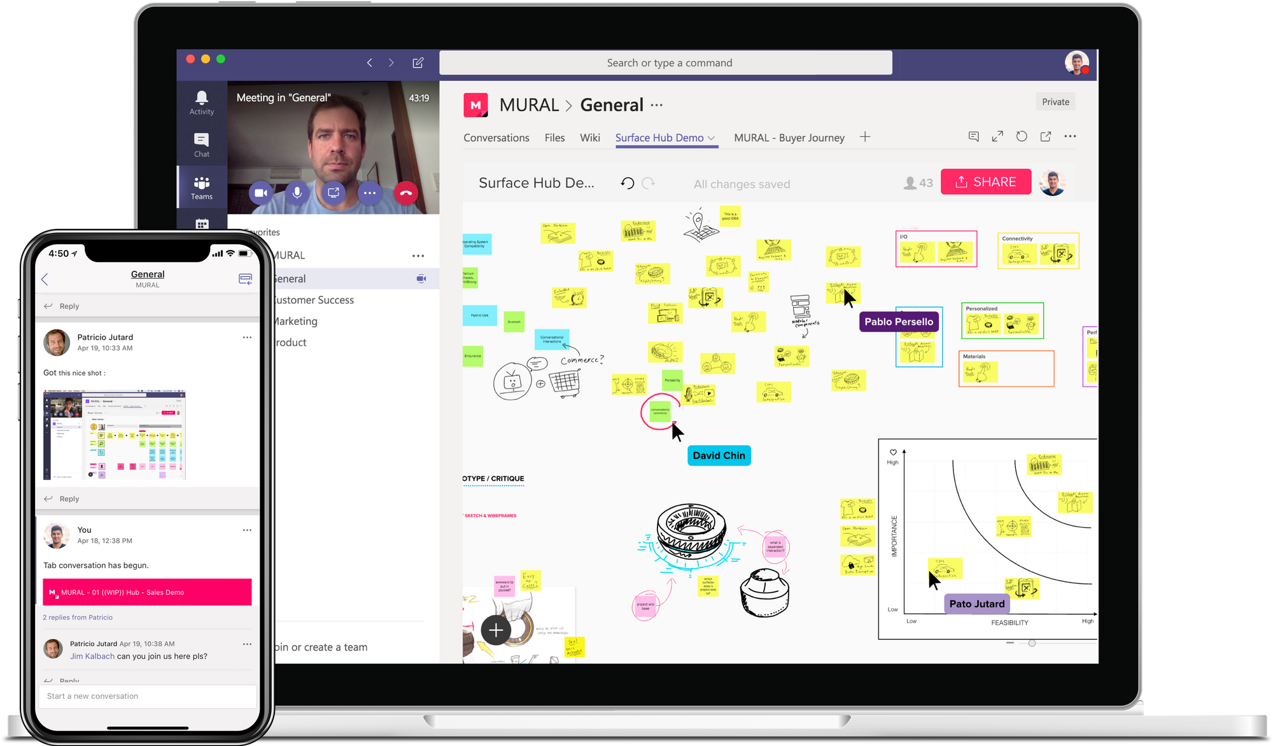Click the redo arrow in MURAL toolbar
Image resolution: width=1273 pixels, height=746 pixels.
point(649,183)
